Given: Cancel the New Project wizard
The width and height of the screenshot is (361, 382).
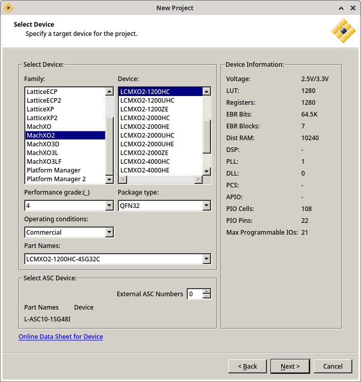Looking at the screenshot, I should pos(333,366).
